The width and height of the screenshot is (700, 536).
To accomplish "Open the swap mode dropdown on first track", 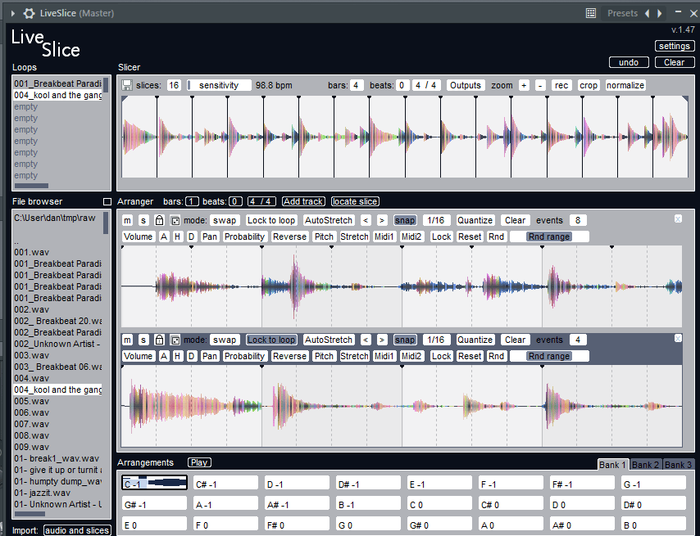I will [225, 221].
